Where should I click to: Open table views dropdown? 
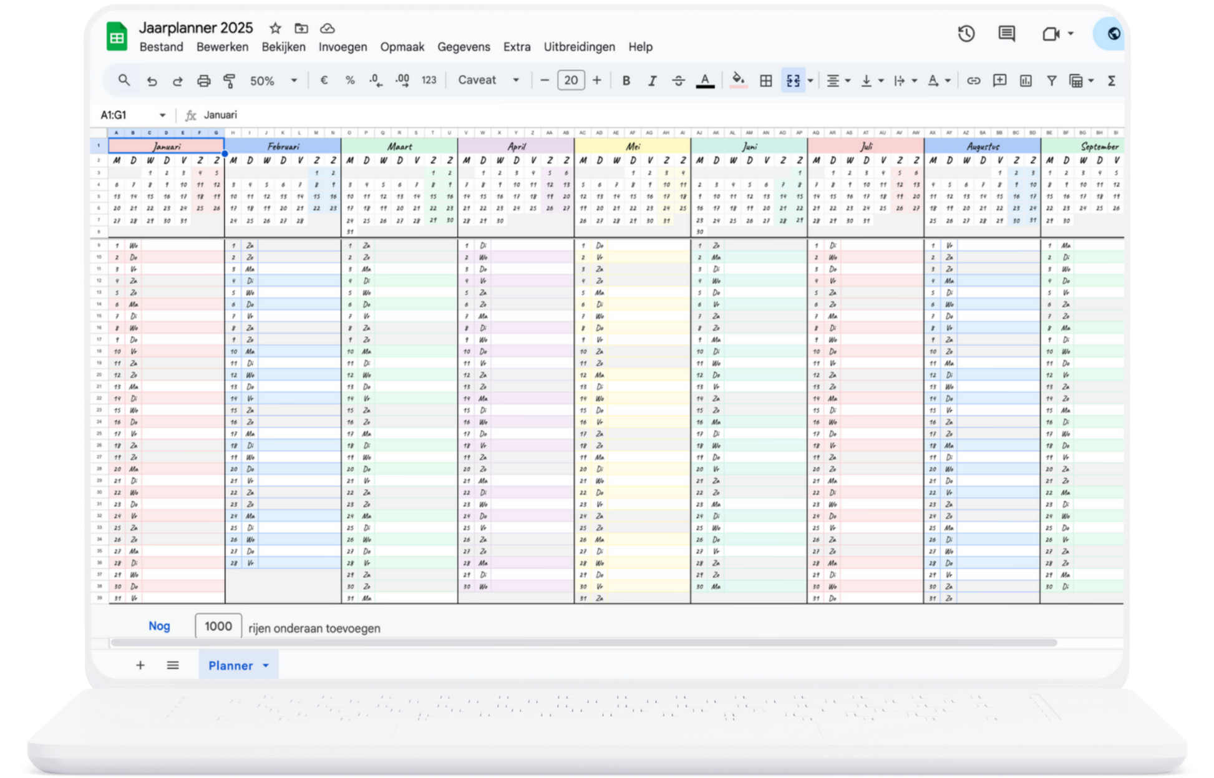pos(1081,80)
